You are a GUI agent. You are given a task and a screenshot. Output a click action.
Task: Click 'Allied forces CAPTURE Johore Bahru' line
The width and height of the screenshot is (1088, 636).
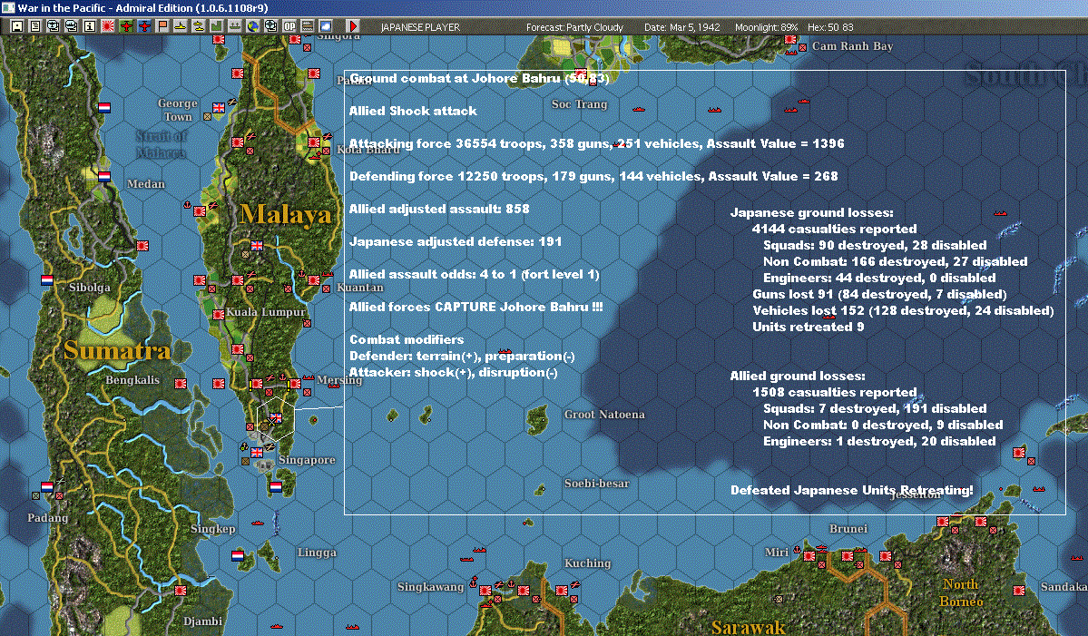(476, 307)
